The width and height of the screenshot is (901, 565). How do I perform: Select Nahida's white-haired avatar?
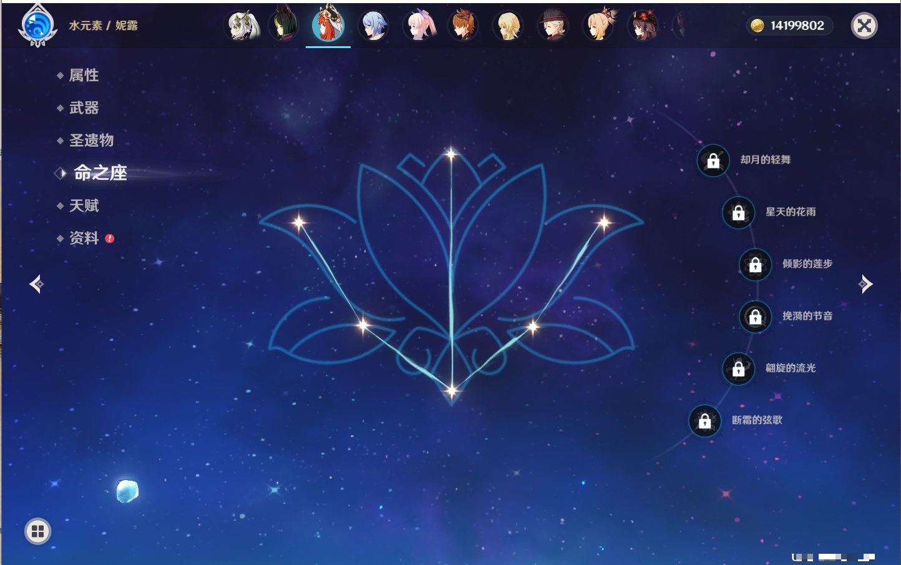(x=243, y=26)
